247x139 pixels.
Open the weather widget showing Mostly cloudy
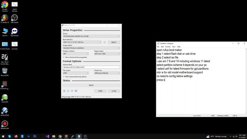tap(217, 136)
